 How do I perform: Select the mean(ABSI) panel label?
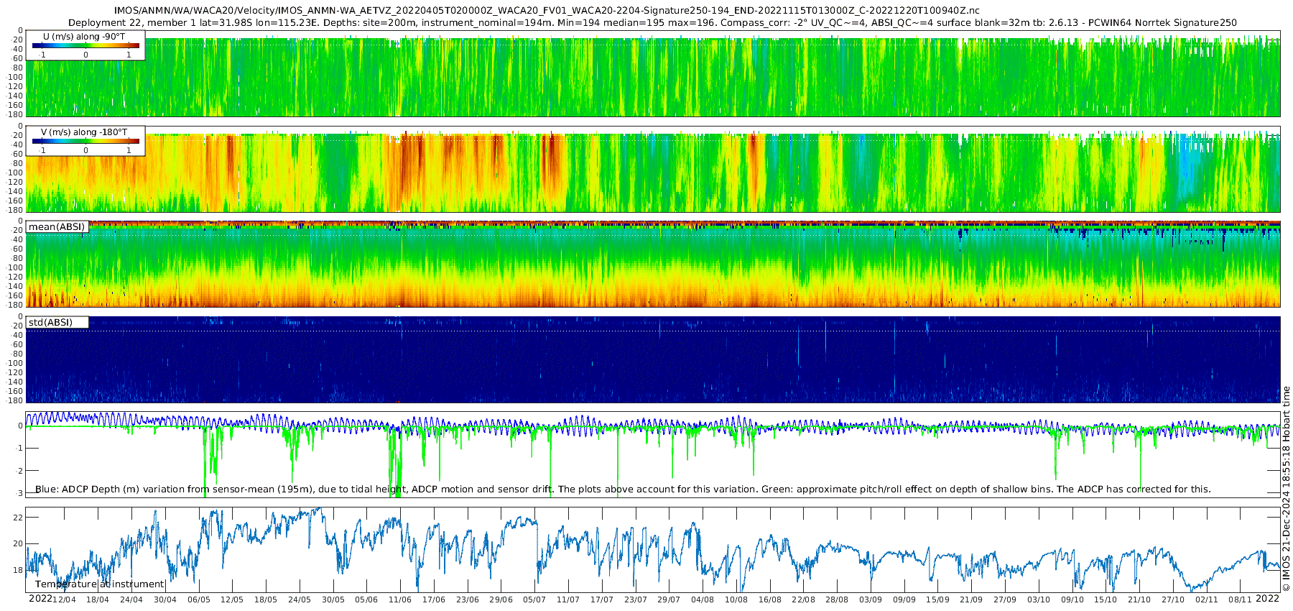57,227
